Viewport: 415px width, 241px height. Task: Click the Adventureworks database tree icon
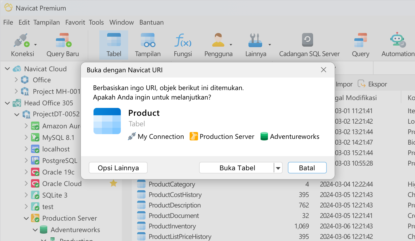pos(44,230)
